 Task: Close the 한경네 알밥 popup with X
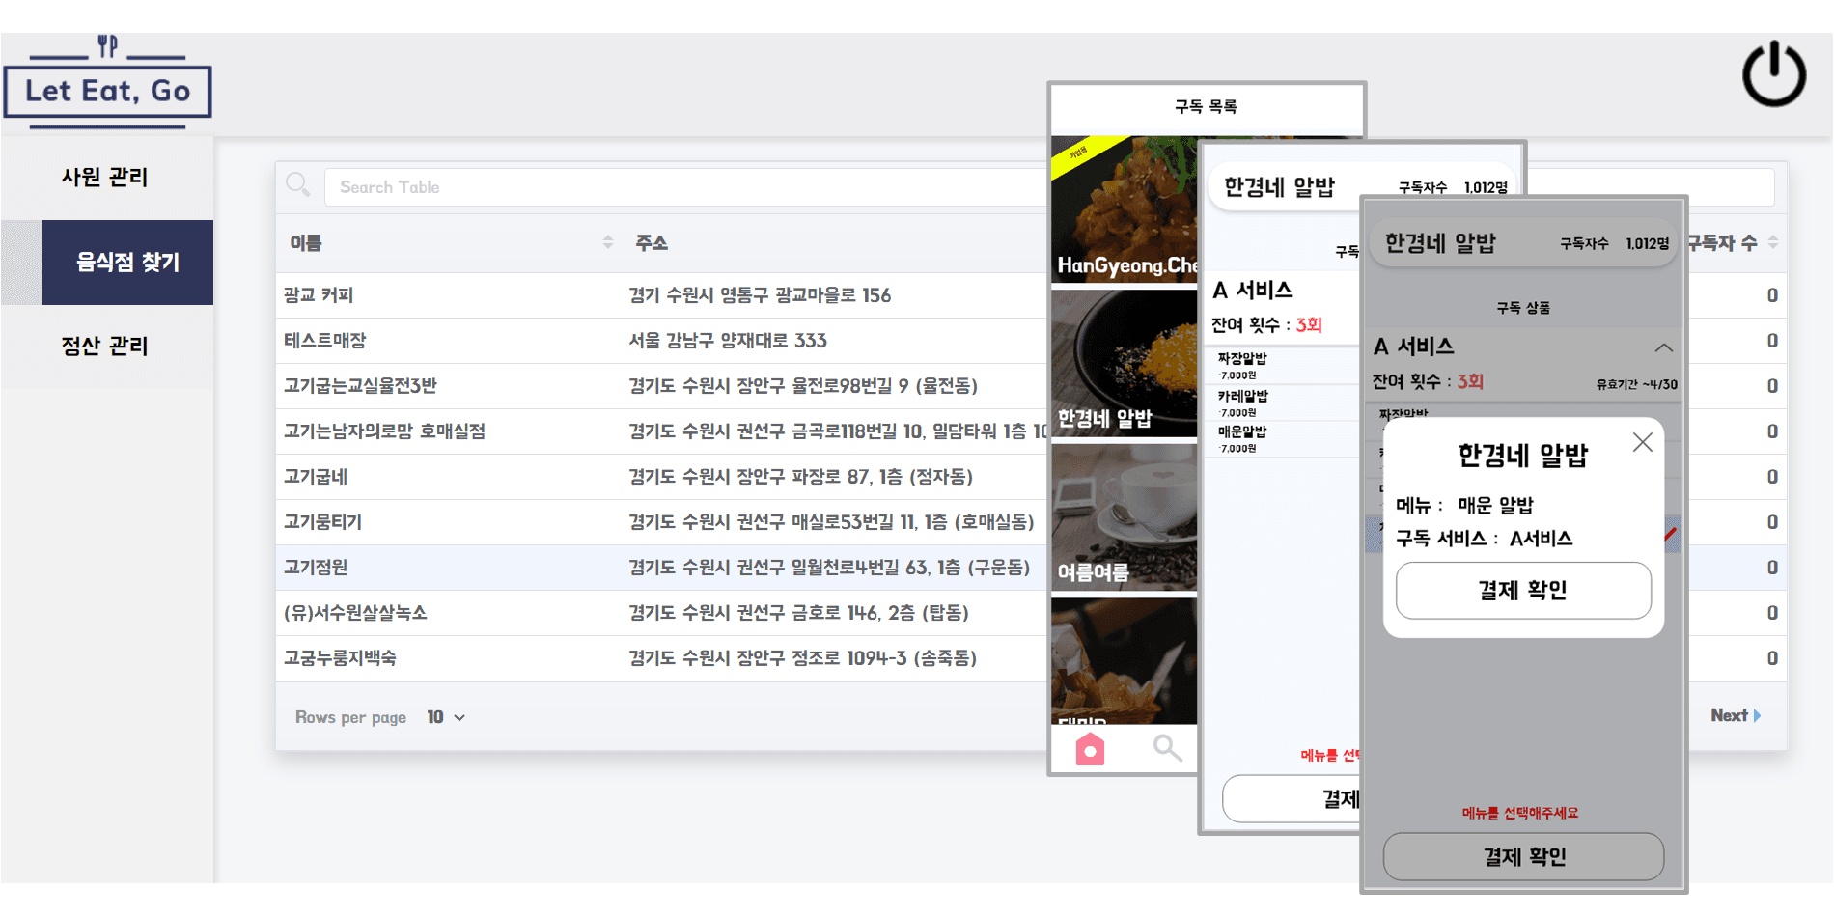coord(1642,442)
